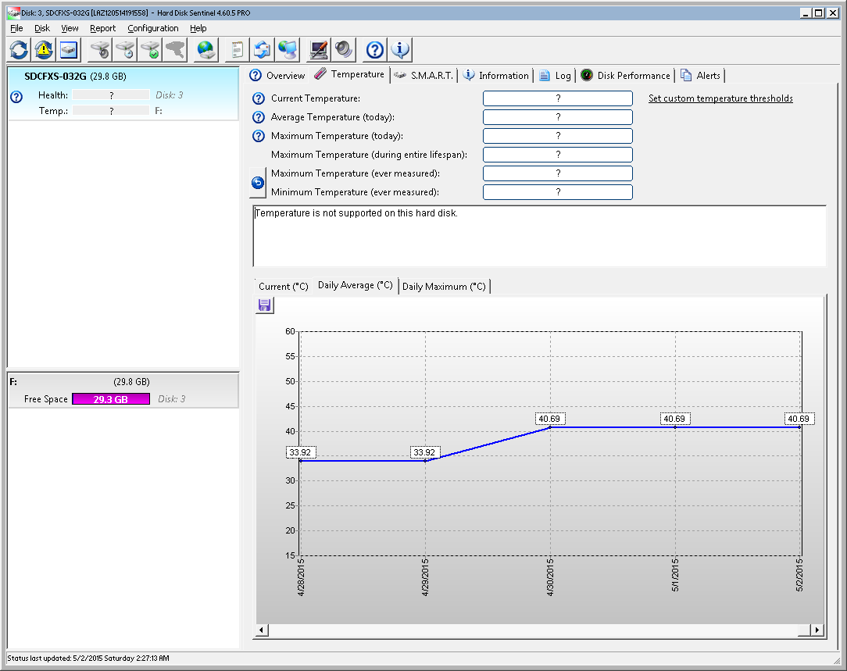Viewport: 847px width, 671px height.
Task: Click the globe disk toolbar icon
Action: click(x=206, y=50)
